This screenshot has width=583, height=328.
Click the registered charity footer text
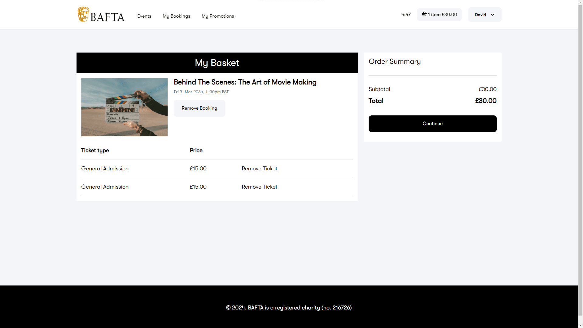point(289,308)
